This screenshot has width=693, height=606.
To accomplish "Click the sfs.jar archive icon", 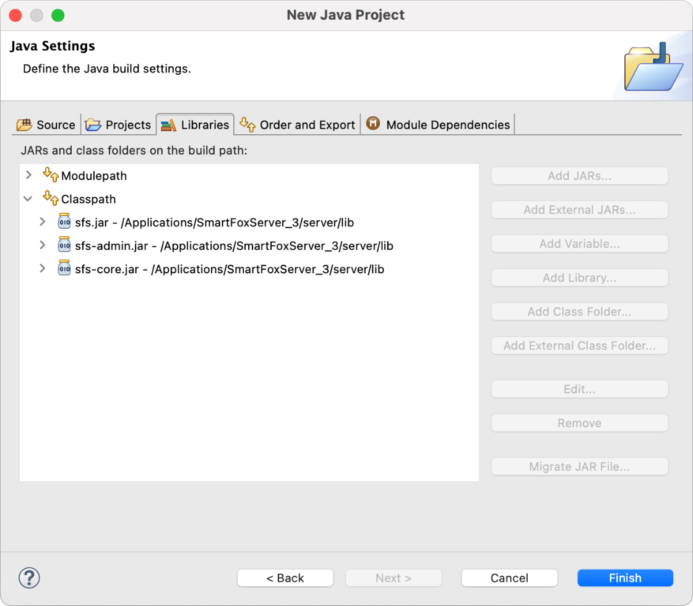I will click(x=64, y=222).
